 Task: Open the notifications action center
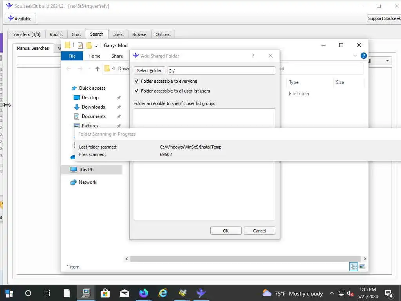click(388, 294)
